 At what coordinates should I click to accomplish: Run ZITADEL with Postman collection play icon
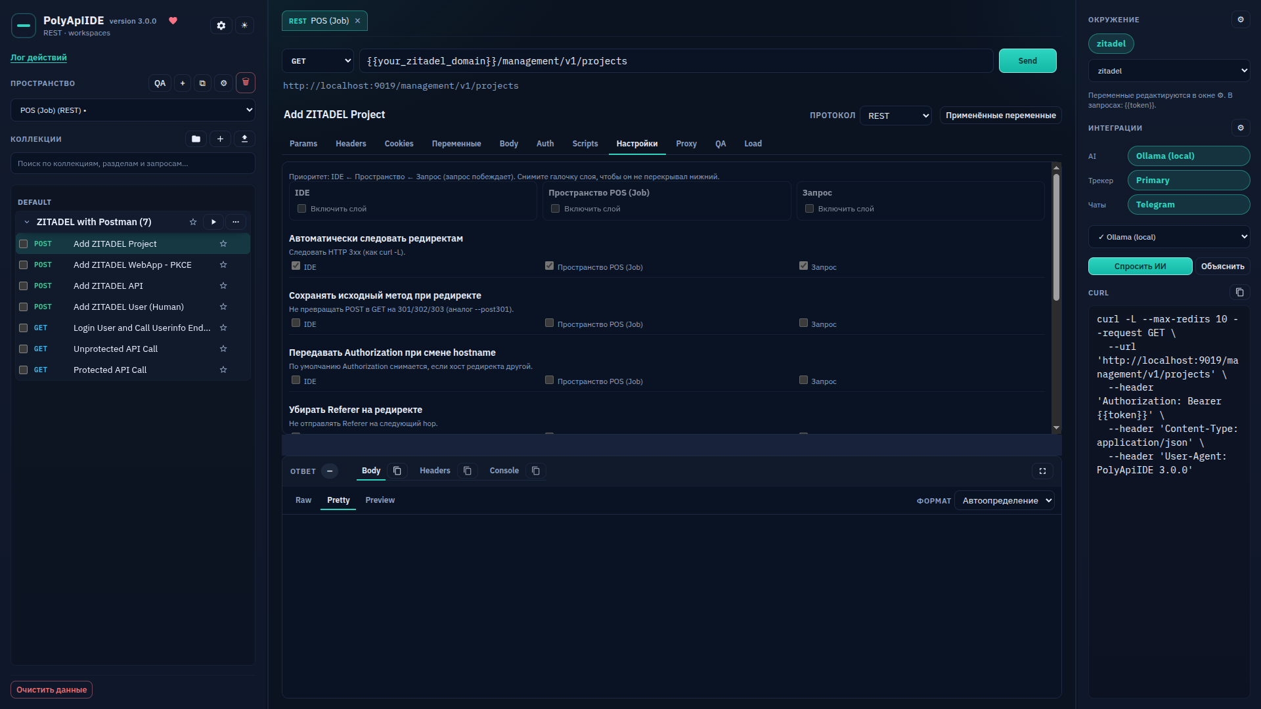[213, 222]
